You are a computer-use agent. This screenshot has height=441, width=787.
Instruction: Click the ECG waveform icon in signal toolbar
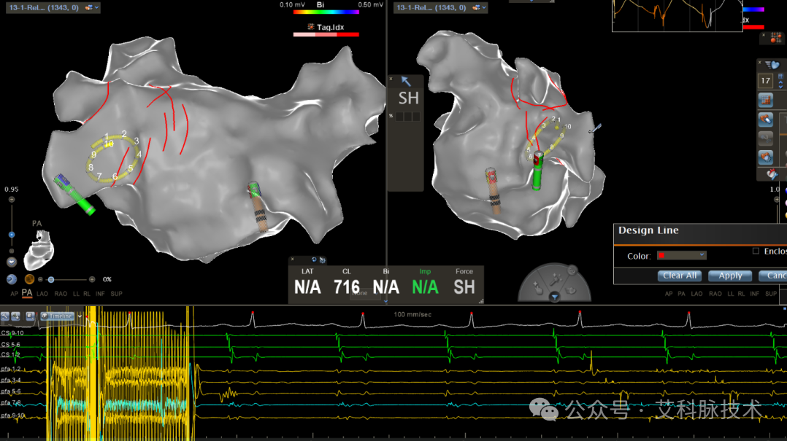15,316
